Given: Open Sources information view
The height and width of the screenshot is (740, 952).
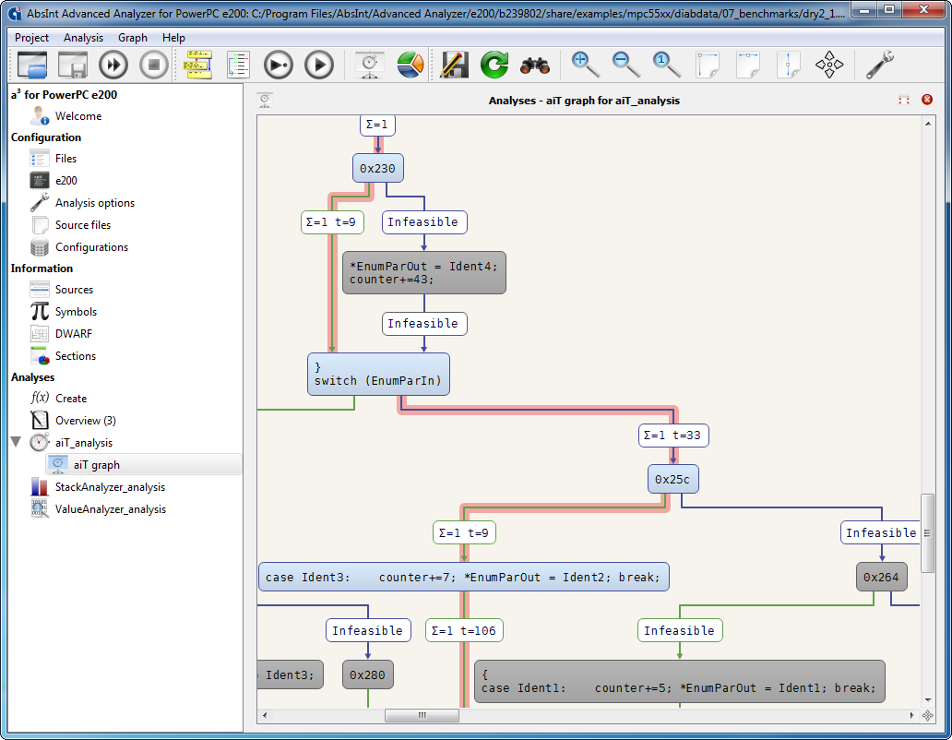Looking at the screenshot, I should point(74,290).
